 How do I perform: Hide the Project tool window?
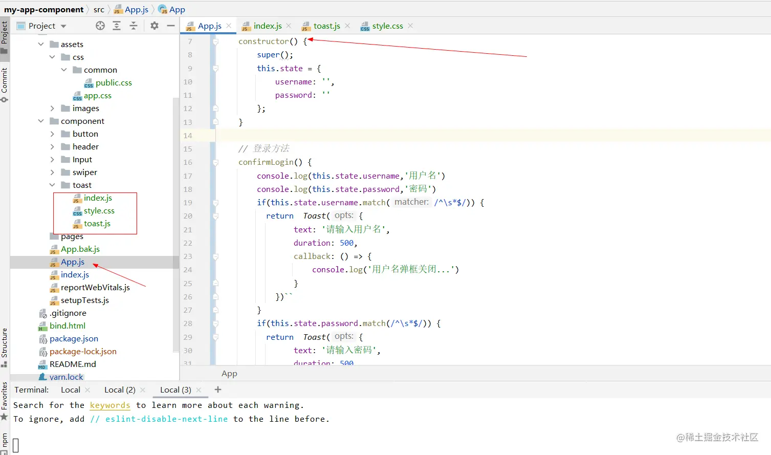coord(171,26)
